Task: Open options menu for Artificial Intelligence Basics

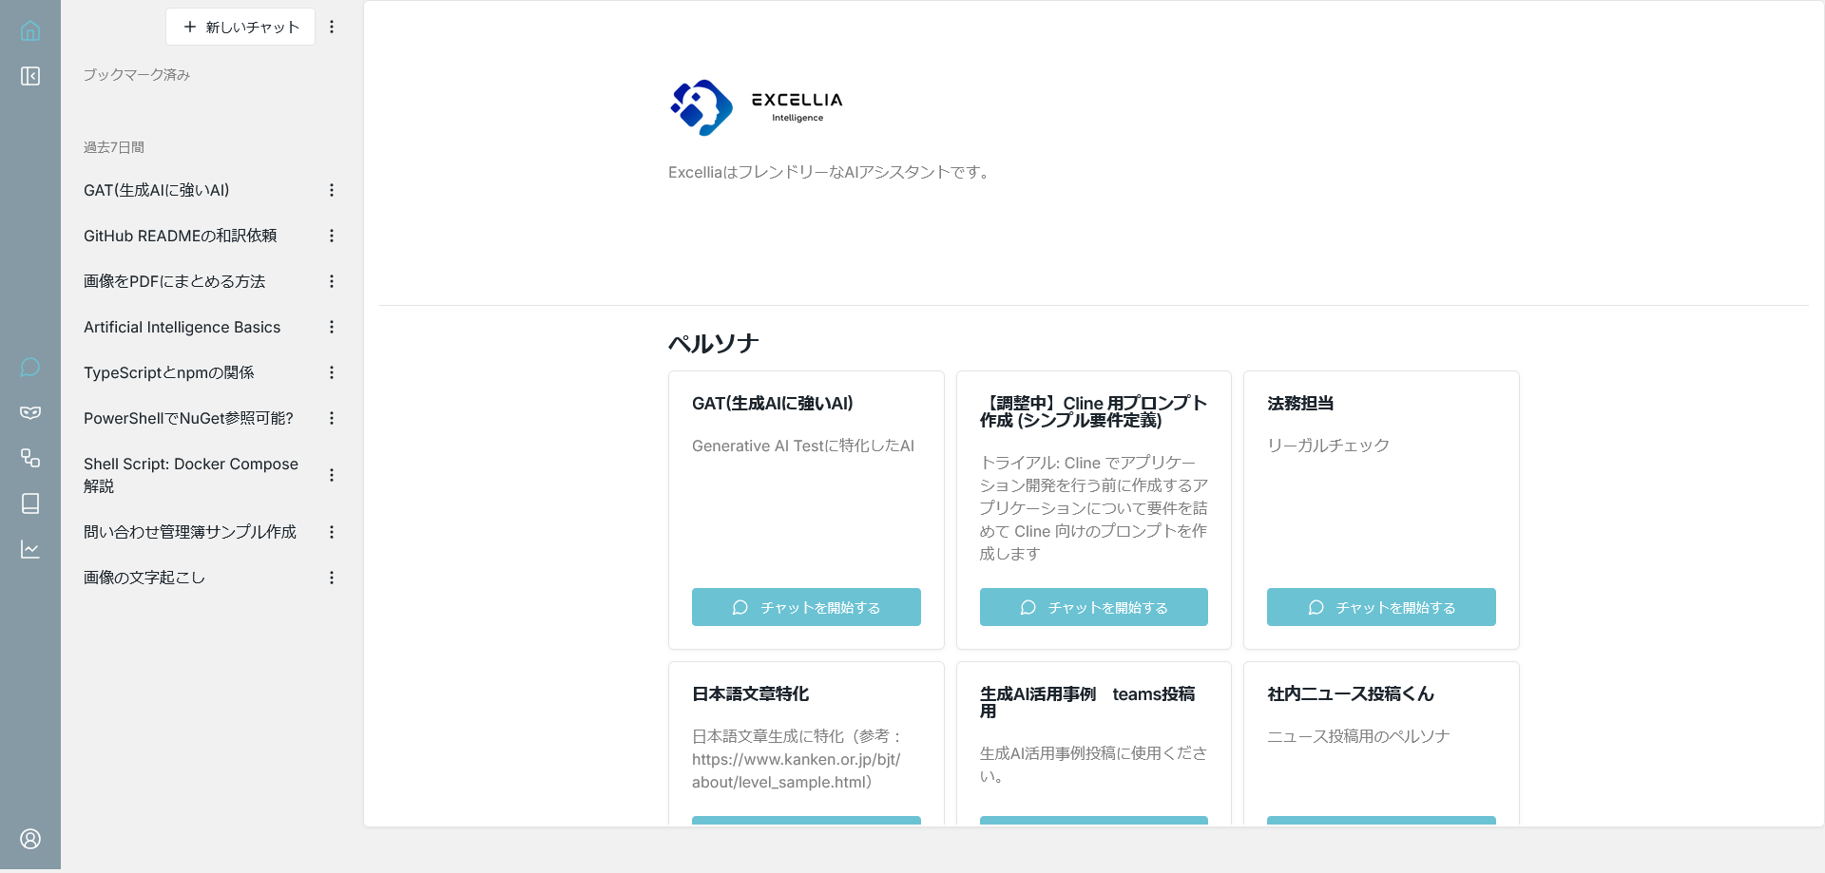Action: (x=332, y=327)
